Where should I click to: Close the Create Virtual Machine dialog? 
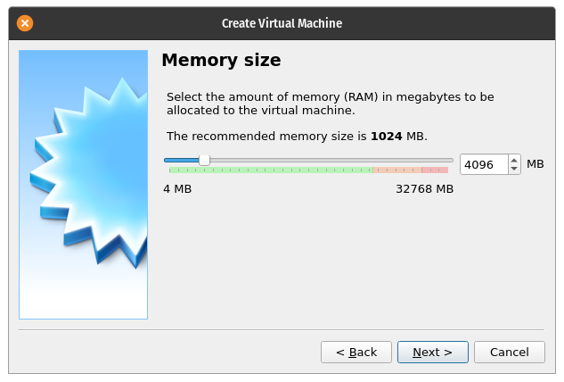click(25, 23)
